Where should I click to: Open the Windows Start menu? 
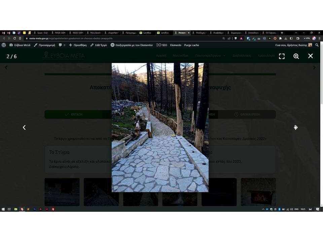tap(3, 209)
